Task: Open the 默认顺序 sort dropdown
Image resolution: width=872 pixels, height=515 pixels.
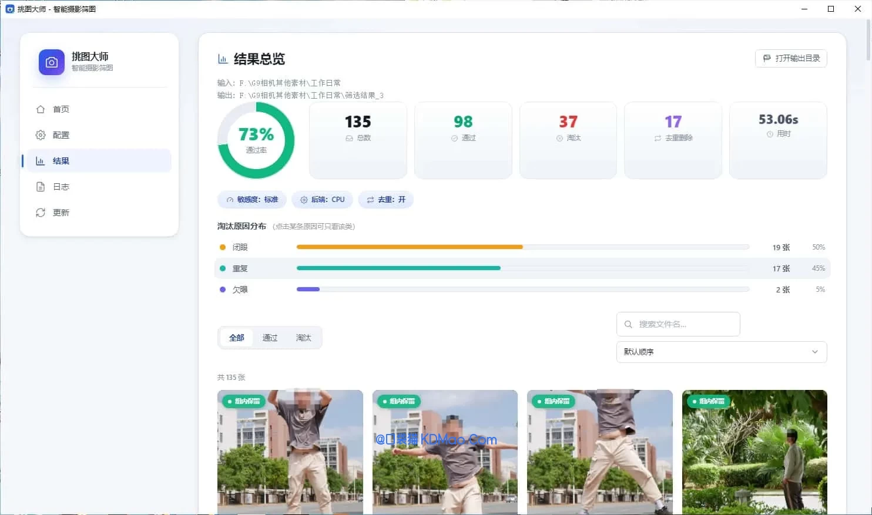Action: [722, 352]
